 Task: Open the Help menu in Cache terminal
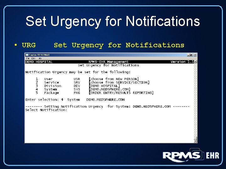40,58
